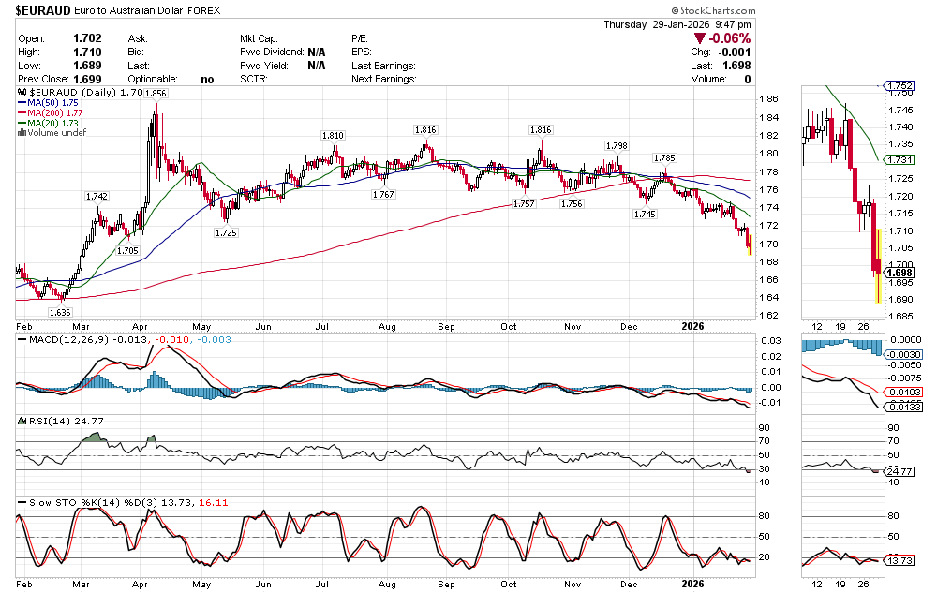Screen dimensions: 937x593
Task: Click the volume bars icon in legend
Action: 22,133
